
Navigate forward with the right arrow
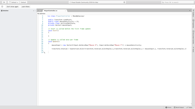[41, 11]
